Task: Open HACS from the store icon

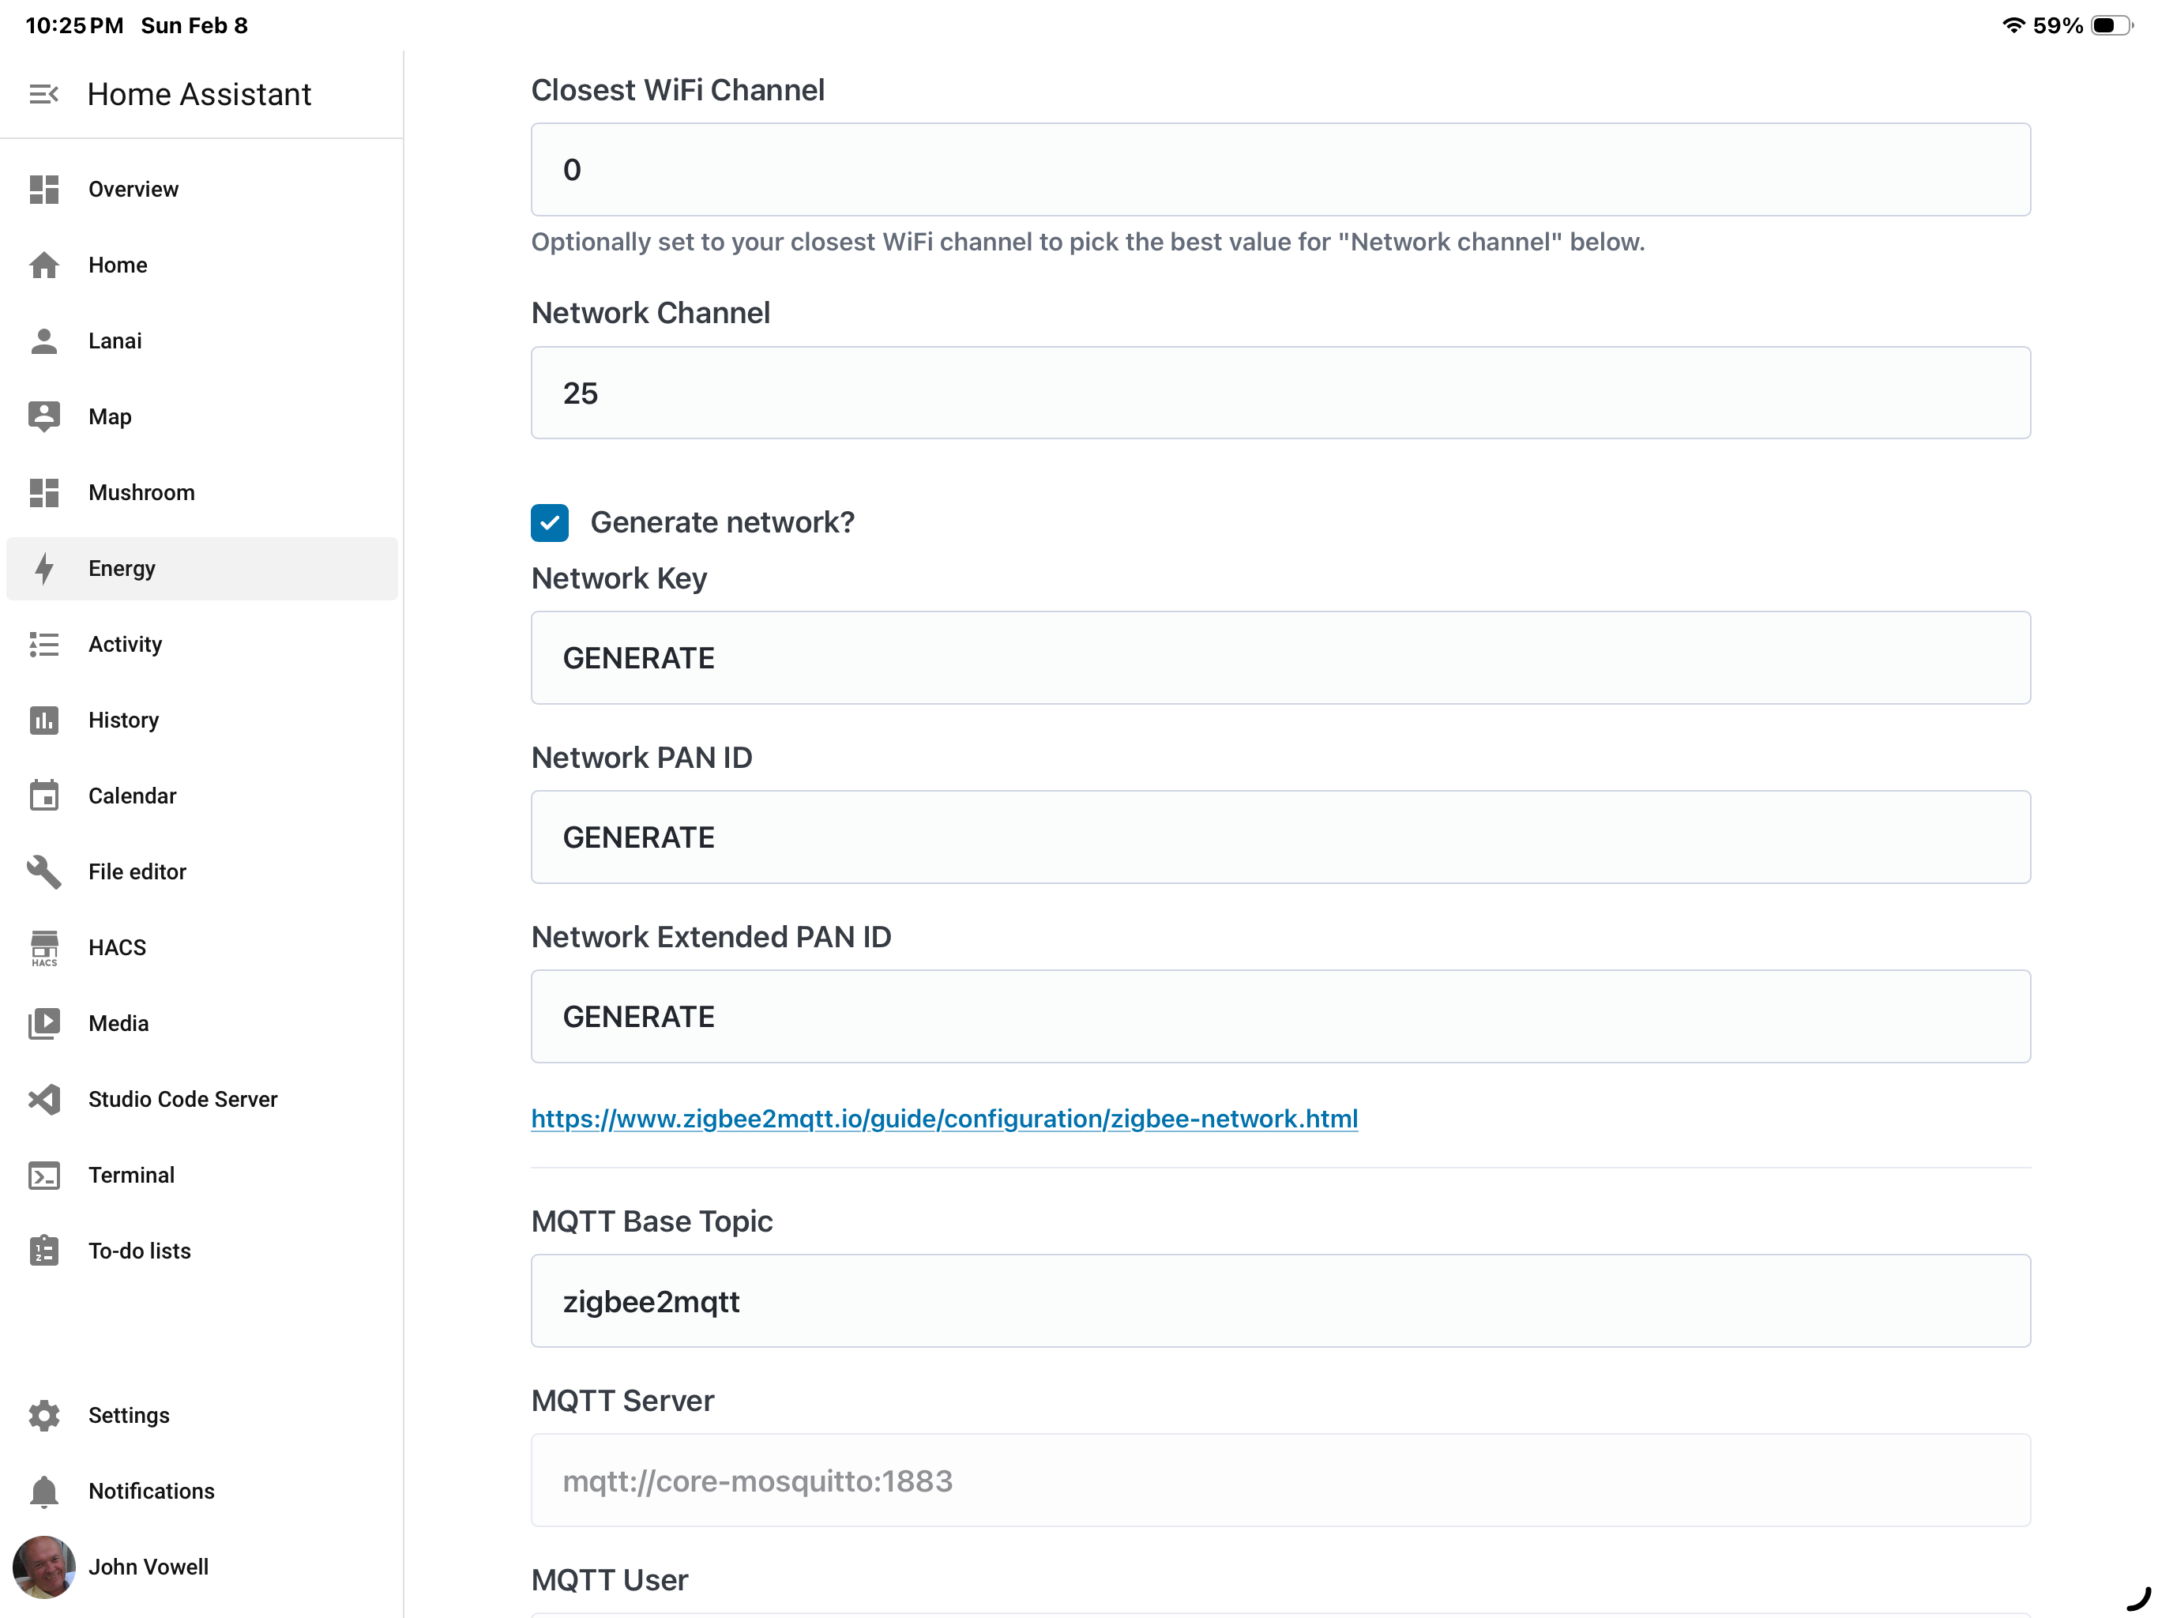Action: tap(44, 947)
